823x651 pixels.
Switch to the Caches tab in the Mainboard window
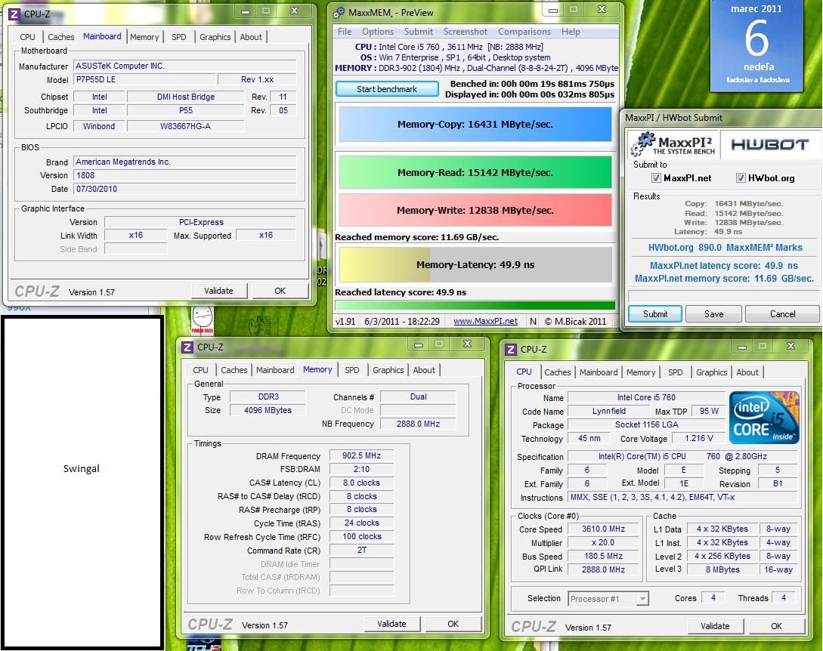pyautogui.click(x=61, y=37)
